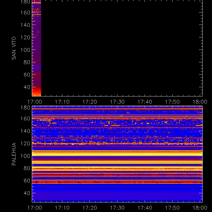Click the PALEHUA axis label
This screenshot has height=212, width=212.
pos(14,154)
